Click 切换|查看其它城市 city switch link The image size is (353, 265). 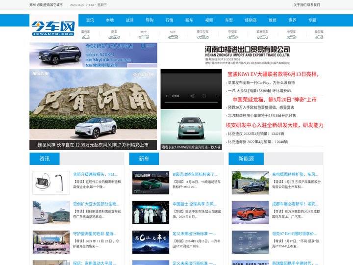(50, 5)
